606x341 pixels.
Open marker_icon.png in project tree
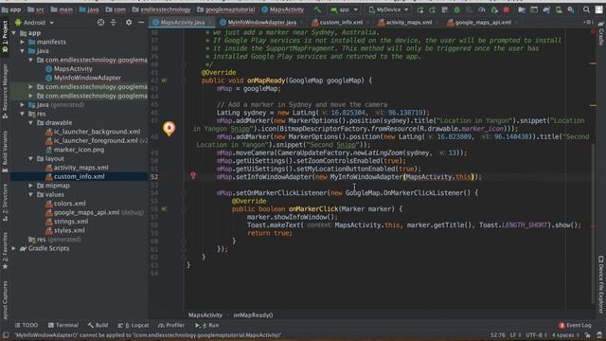pyautogui.click(x=79, y=150)
